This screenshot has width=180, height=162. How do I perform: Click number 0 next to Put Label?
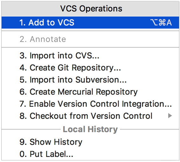tap(23, 154)
